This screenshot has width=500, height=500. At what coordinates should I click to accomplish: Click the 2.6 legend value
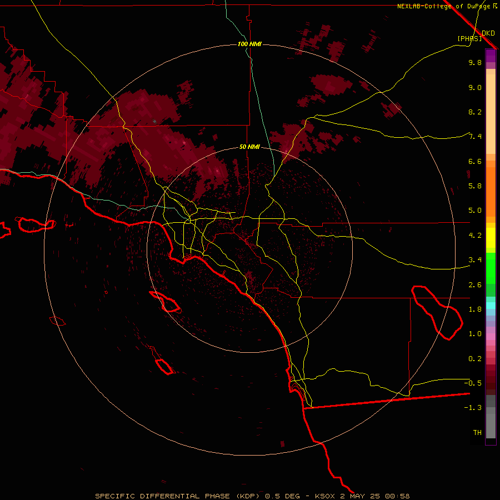(475, 285)
